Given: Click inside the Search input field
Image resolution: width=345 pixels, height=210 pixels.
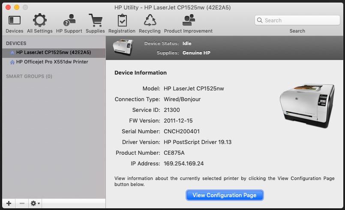Looking at the screenshot, I should click(297, 20).
